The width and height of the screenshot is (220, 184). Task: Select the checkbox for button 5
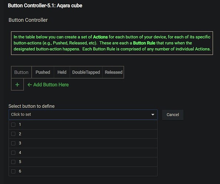point(13,162)
